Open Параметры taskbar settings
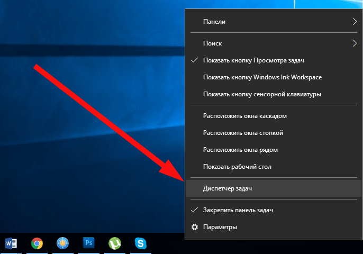 coord(274,227)
